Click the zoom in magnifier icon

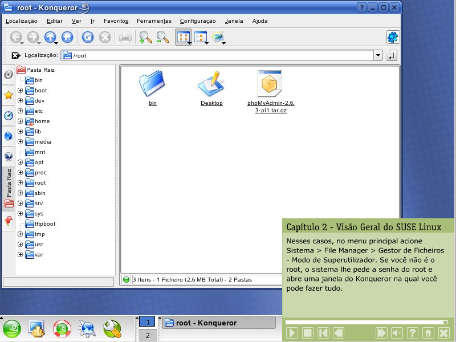pyautogui.click(x=145, y=38)
